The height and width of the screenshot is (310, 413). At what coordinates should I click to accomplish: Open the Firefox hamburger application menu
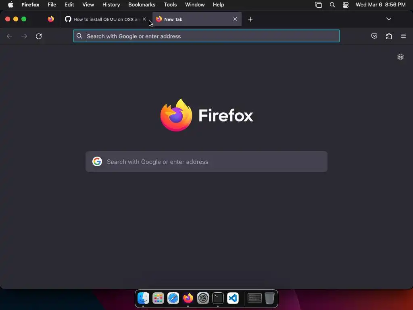[403, 36]
